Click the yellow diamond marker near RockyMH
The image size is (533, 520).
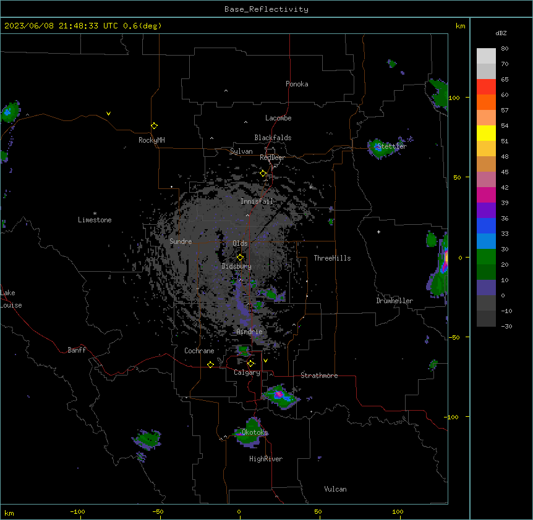point(155,126)
